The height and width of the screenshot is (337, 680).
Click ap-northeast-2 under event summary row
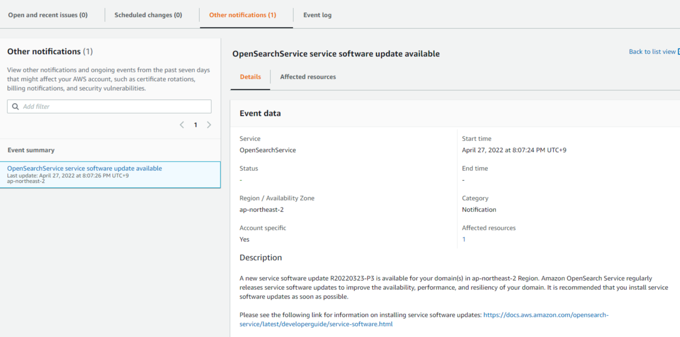point(26,181)
